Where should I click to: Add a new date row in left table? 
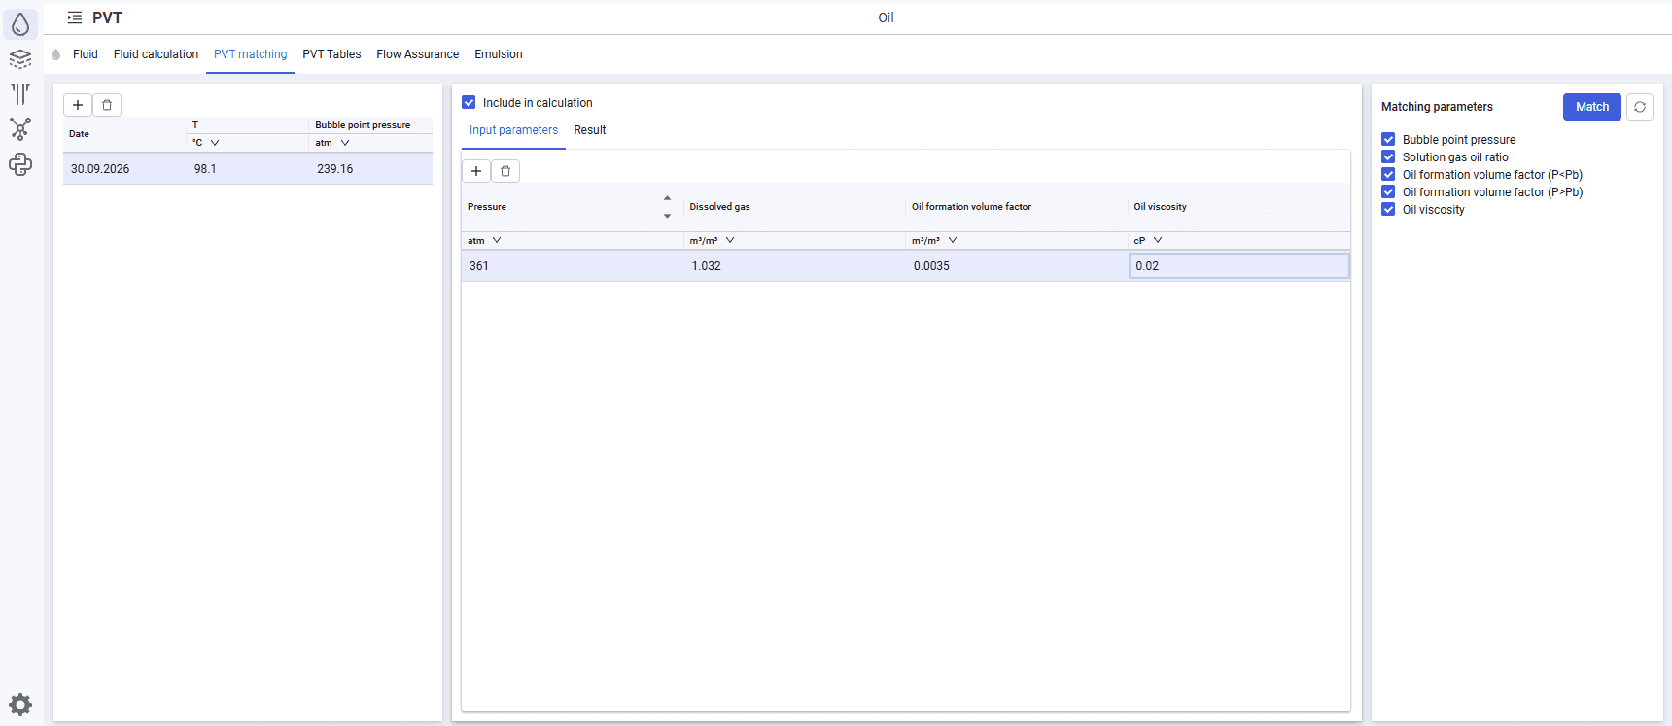(x=78, y=105)
